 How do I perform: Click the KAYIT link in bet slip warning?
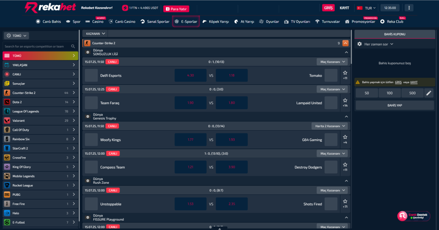click(414, 82)
